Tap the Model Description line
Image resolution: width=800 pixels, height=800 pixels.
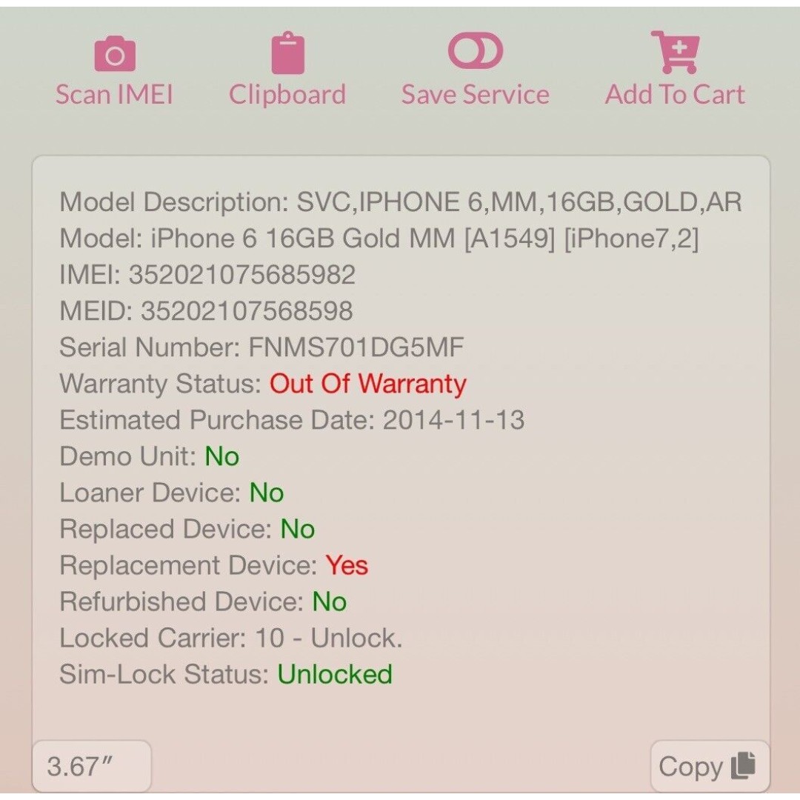pyautogui.click(x=401, y=202)
